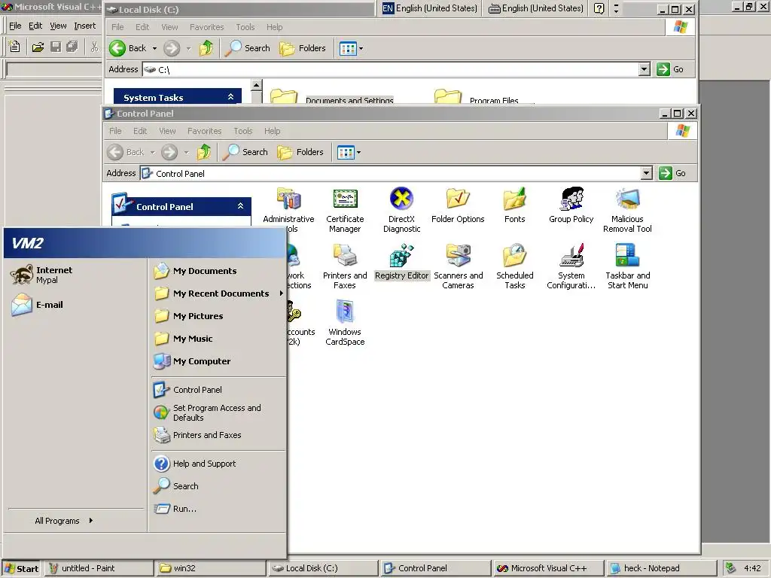The height and width of the screenshot is (578, 771).
Task: Click EN language indicator in language bar
Action: tap(388, 8)
